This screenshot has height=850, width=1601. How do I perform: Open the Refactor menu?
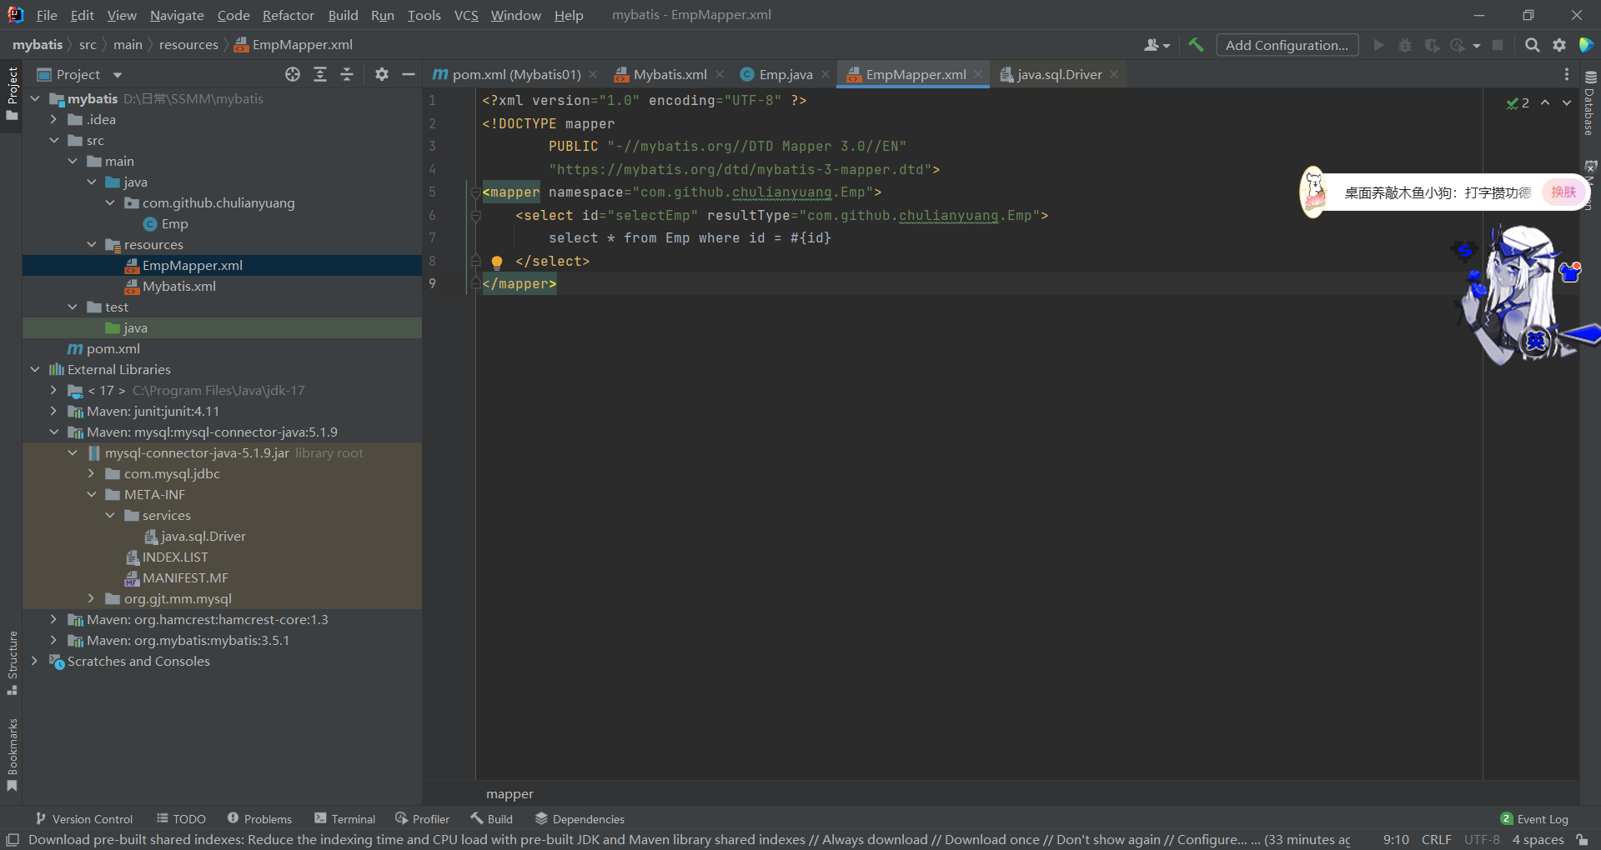(x=288, y=15)
